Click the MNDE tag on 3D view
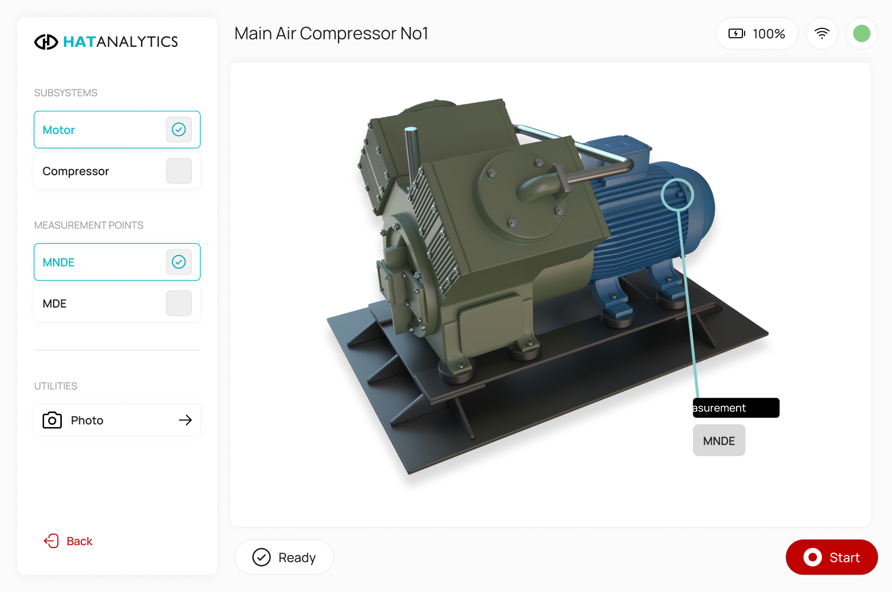Screen dimensions: 892x592 click(x=719, y=441)
